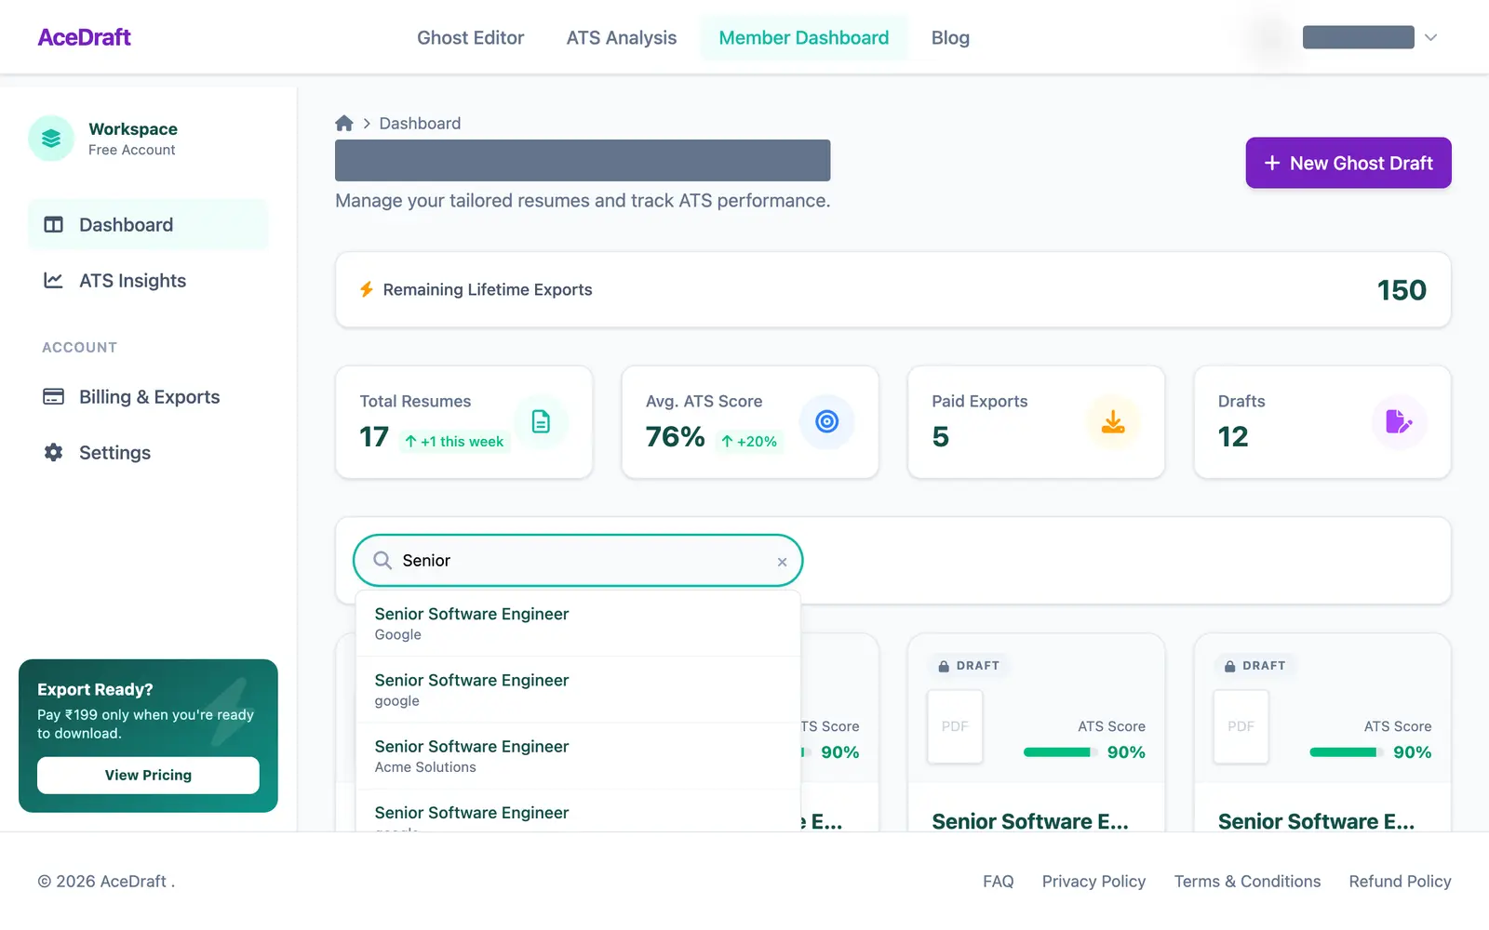
Task: Open the Ghost Editor tab
Action: pyautogui.click(x=470, y=38)
